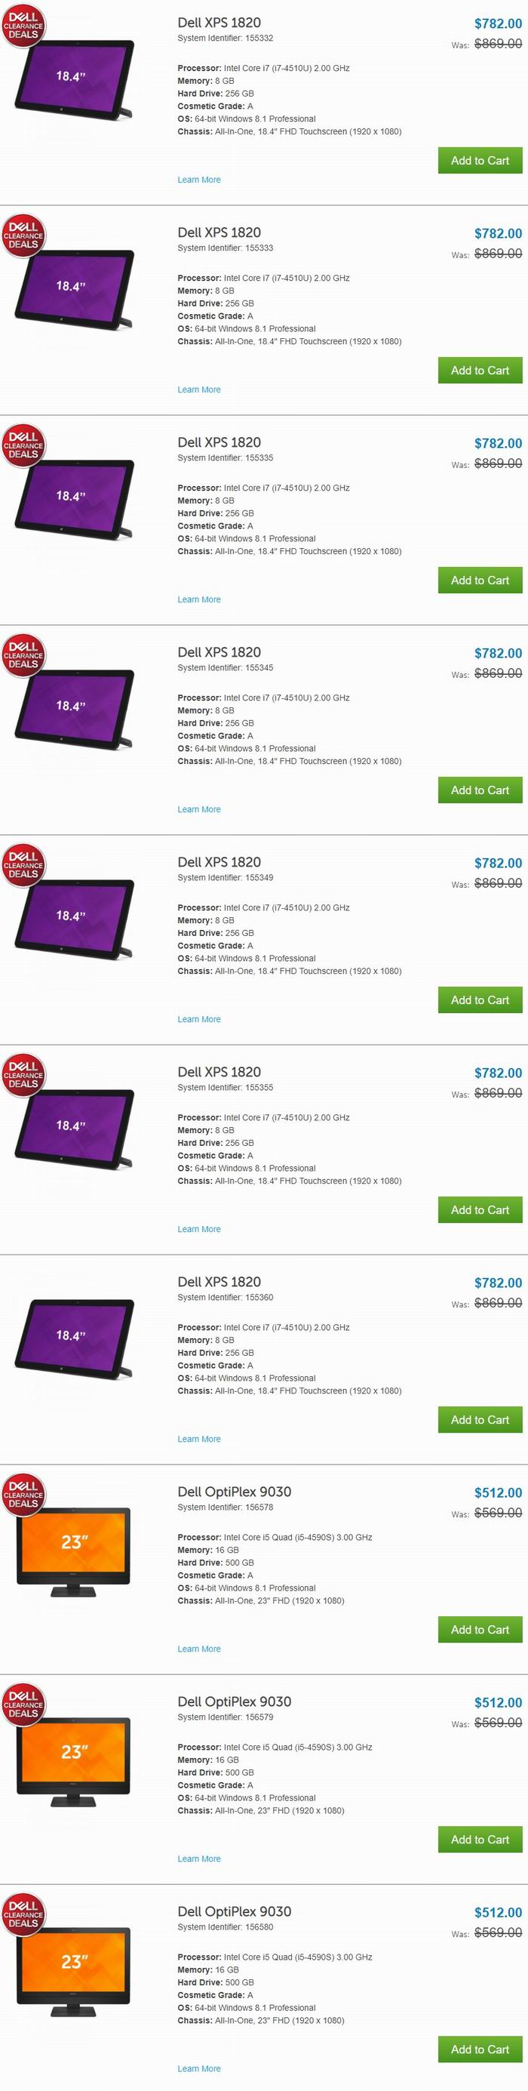528x2091 pixels.
Task: Add OptiPlex 9030 system 156580 to cart
Action: tap(480, 2049)
